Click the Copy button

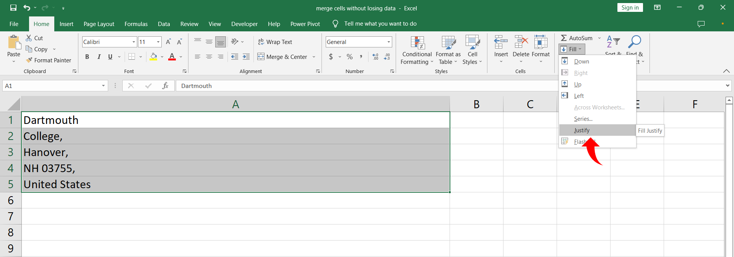37,49
